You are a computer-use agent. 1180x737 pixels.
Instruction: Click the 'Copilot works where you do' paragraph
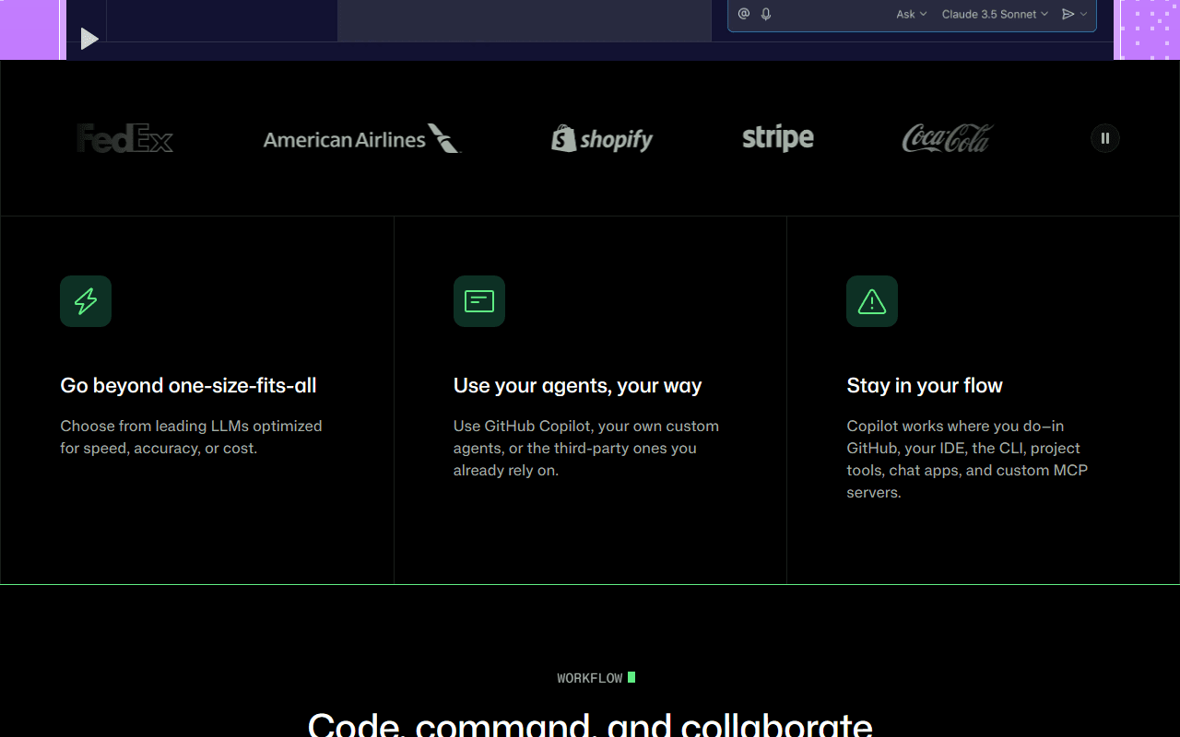pos(967,459)
